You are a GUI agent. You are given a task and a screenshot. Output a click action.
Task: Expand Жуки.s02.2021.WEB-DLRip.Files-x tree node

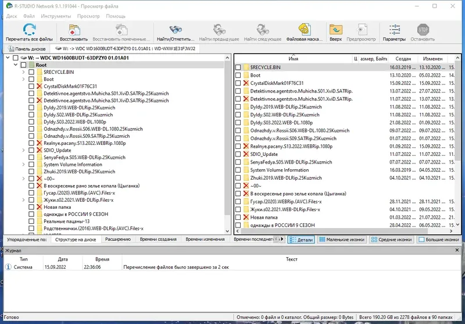pos(23,200)
